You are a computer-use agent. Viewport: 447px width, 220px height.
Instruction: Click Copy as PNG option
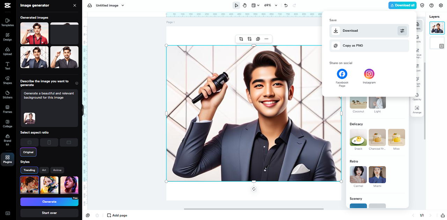click(x=369, y=46)
